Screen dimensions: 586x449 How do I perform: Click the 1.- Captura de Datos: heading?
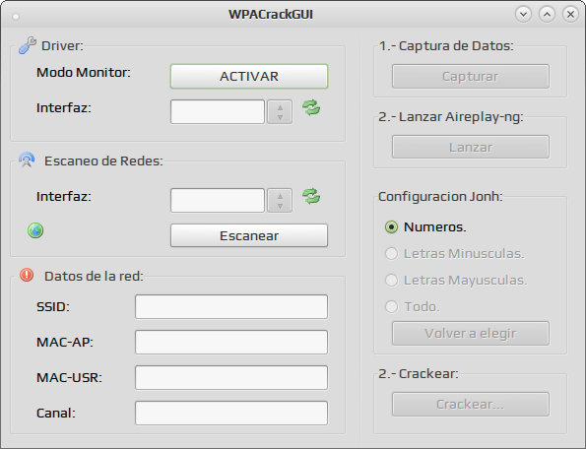point(446,45)
